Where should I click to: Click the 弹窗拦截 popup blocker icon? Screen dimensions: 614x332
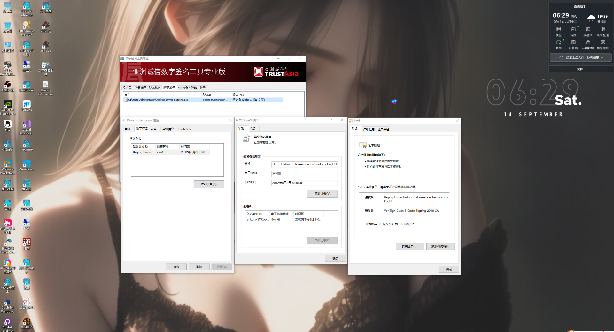coord(602,43)
